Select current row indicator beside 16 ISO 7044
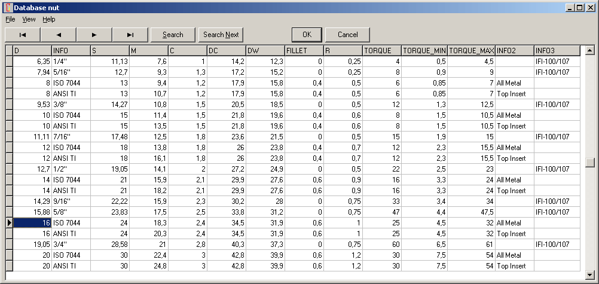Screen dimensions: 599x284 pyautogui.click(x=9, y=223)
